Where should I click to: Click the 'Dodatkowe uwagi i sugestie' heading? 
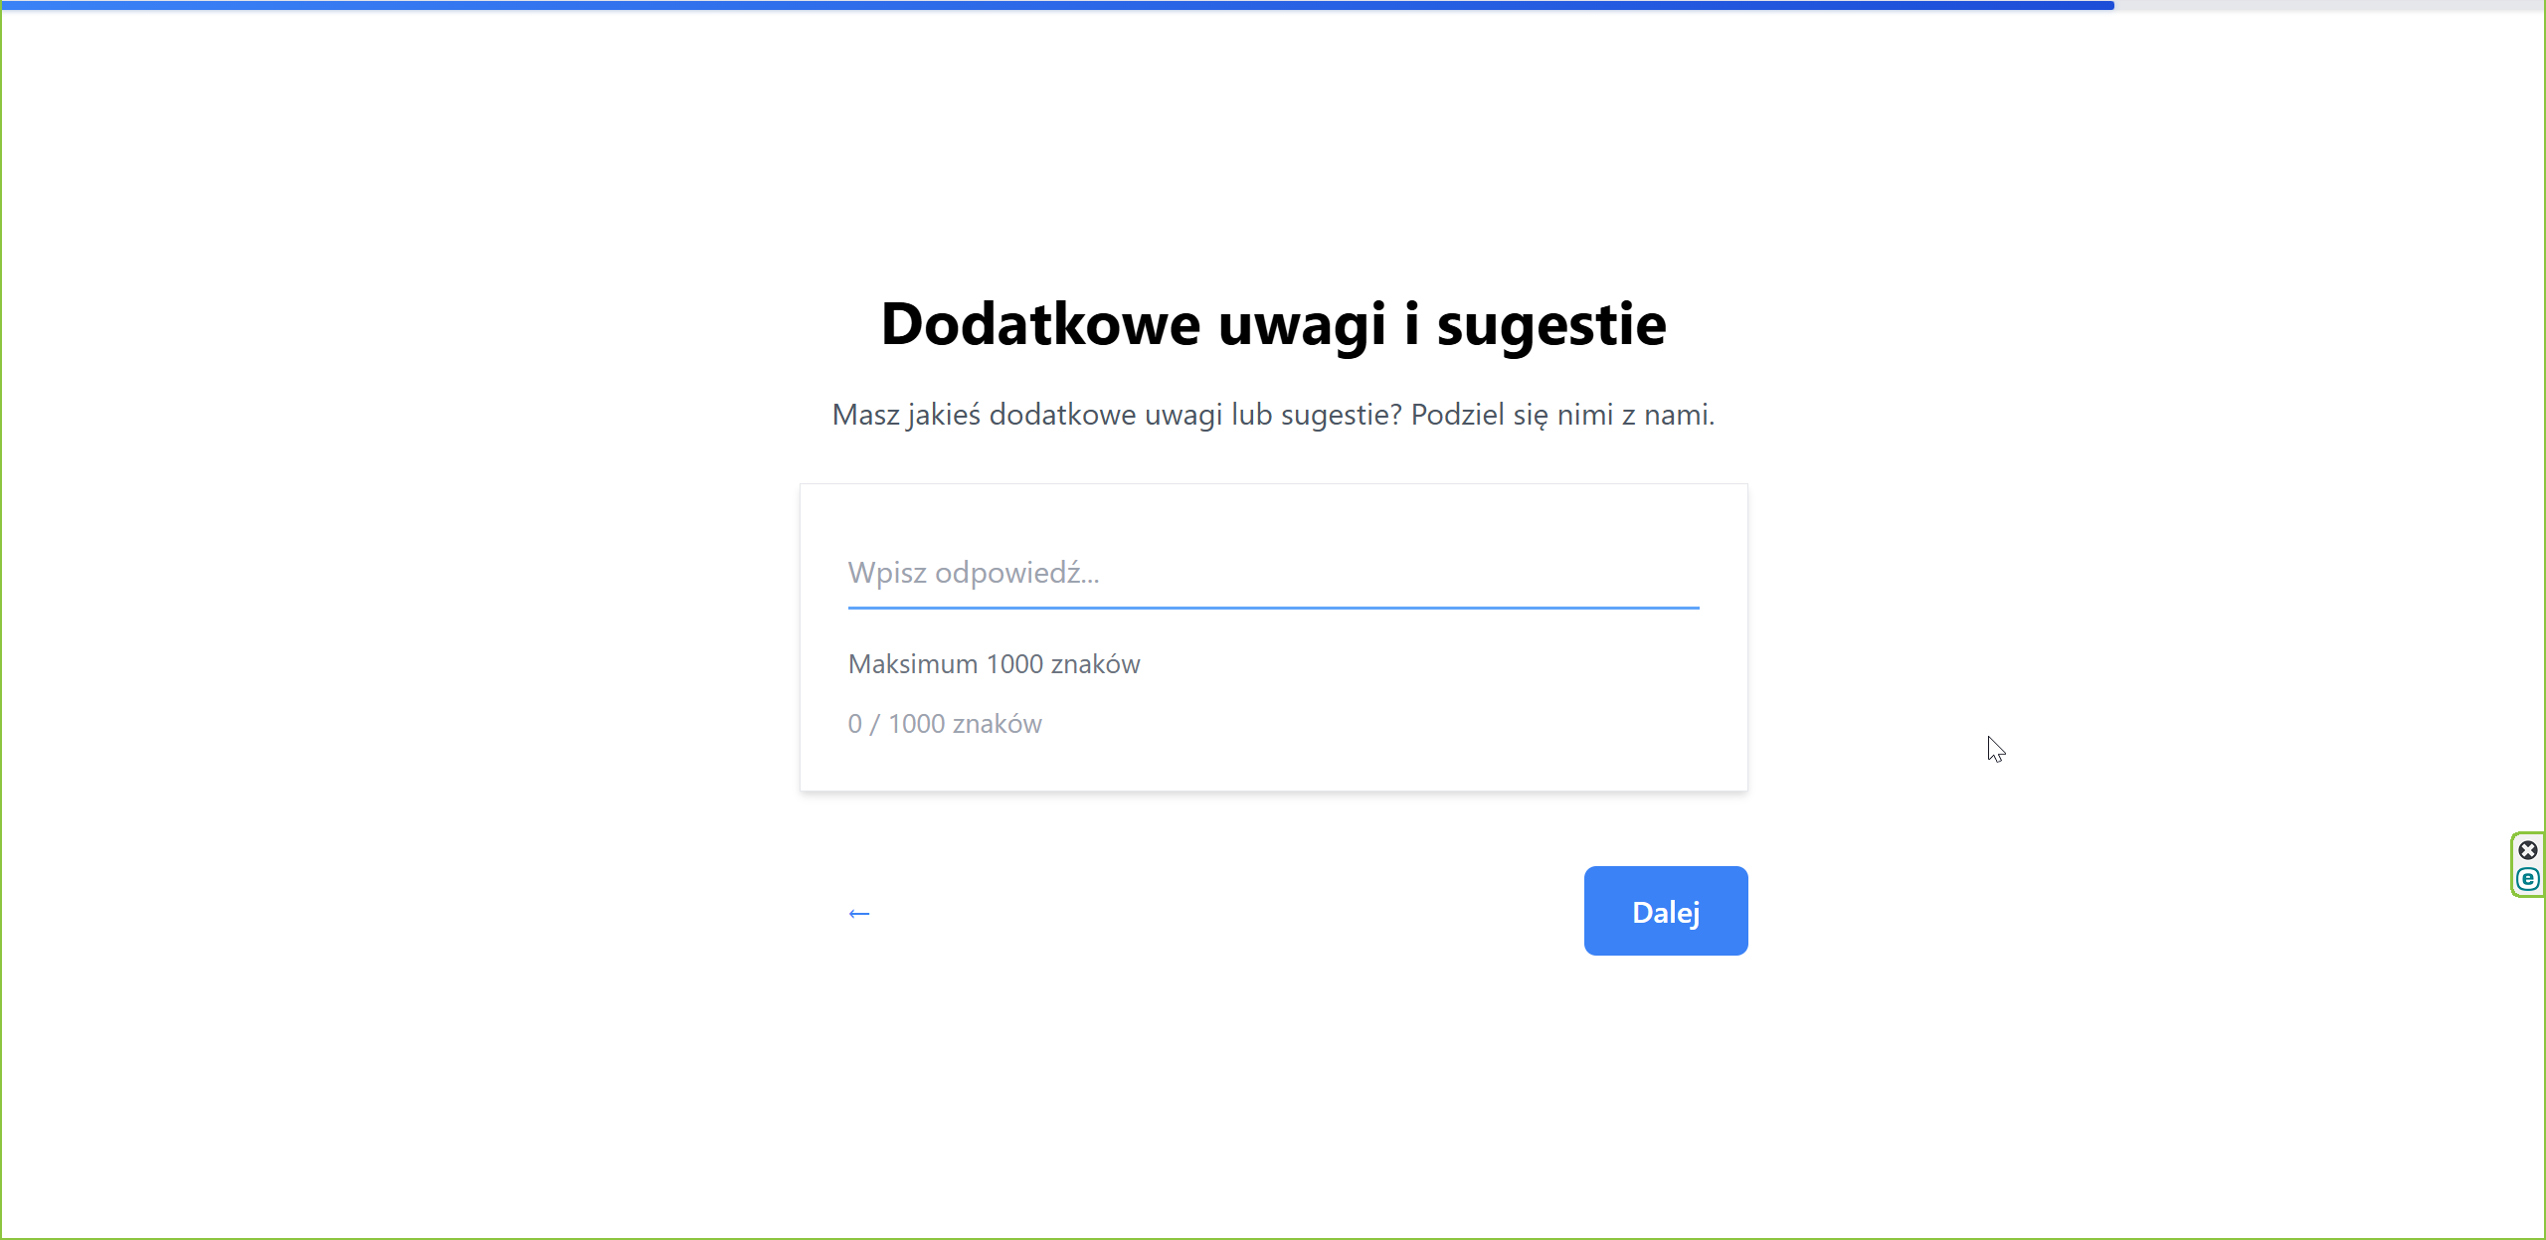pyautogui.click(x=1273, y=324)
